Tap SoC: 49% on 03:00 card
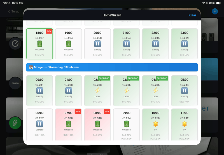 [127, 102]
